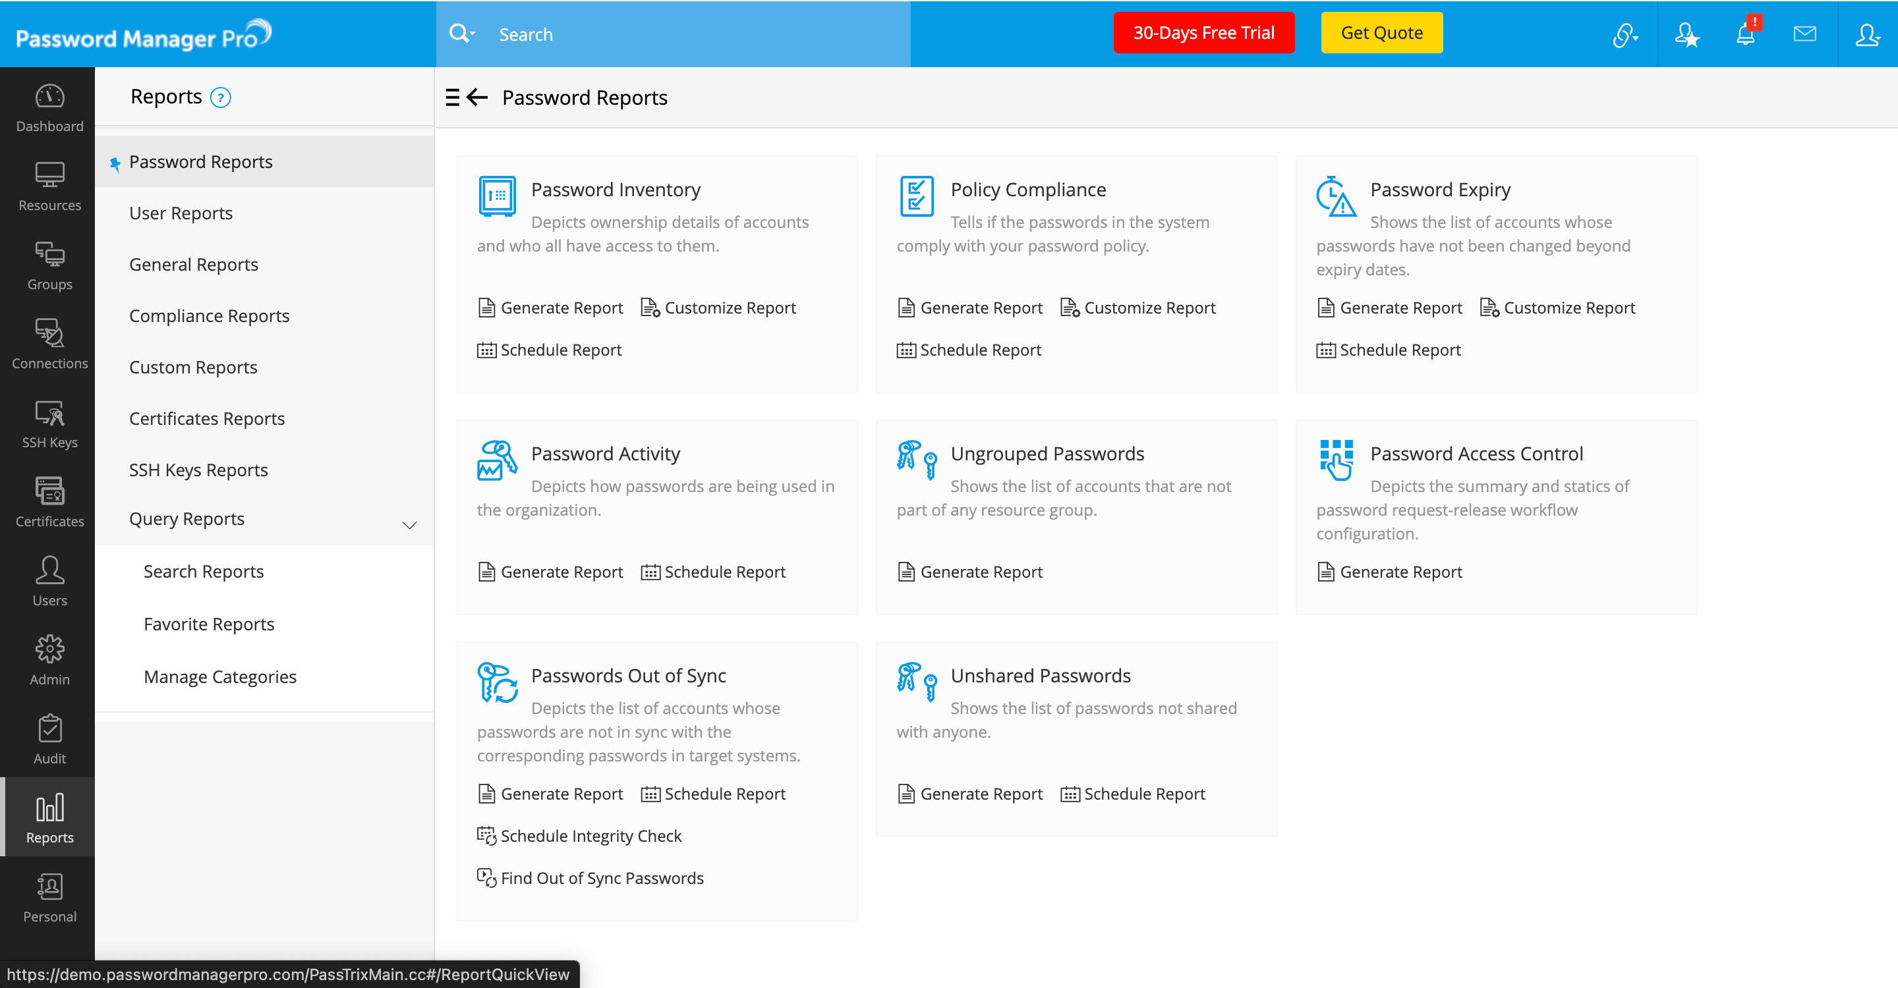Open the mail envelope icon

point(1804,34)
